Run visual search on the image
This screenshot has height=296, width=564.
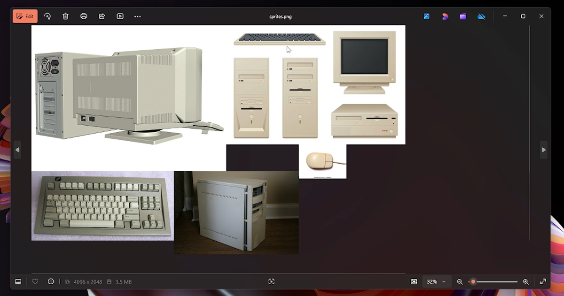(x=272, y=281)
